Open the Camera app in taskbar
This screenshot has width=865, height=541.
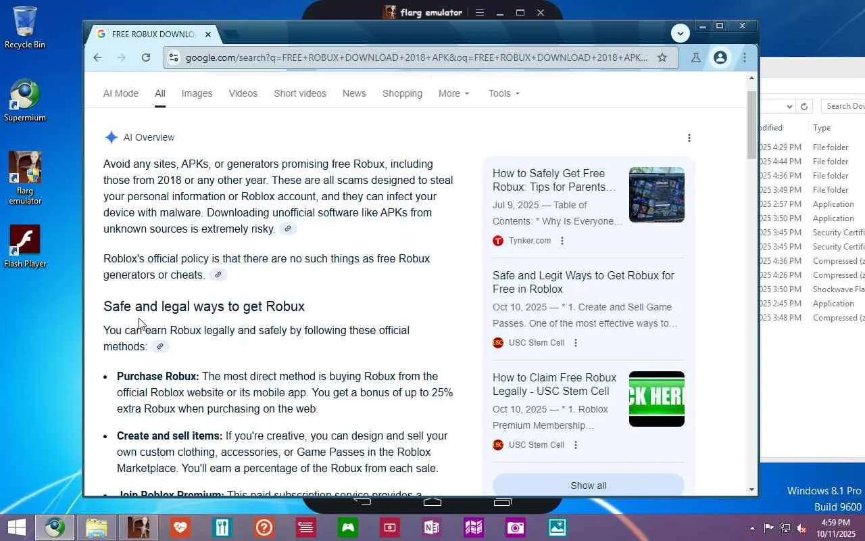515,527
